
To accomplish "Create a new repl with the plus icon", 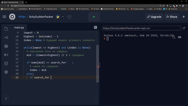I will coord(184,17).
